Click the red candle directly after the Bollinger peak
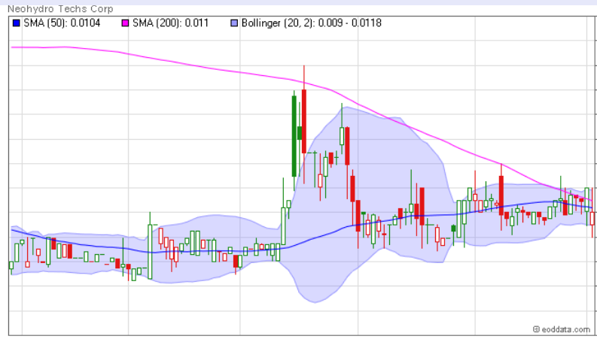This screenshot has height=339, width=597. 348,147
